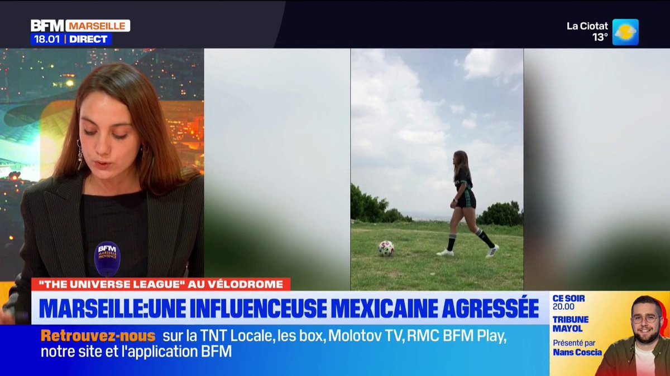Click the soccer ball in the video
This screenshot has width=670, height=376.
[386, 248]
